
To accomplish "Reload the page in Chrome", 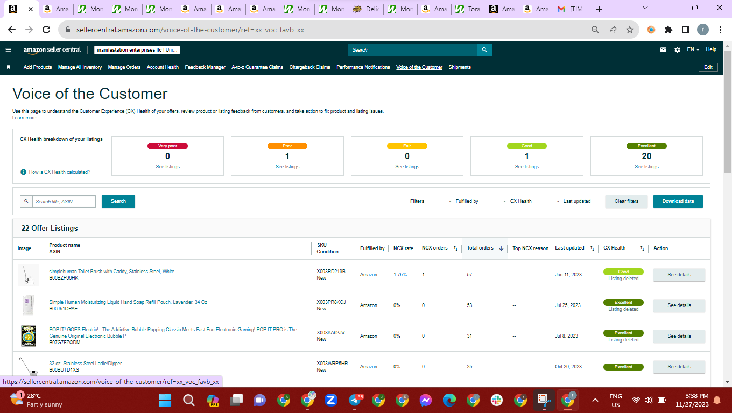I will pos(46,30).
